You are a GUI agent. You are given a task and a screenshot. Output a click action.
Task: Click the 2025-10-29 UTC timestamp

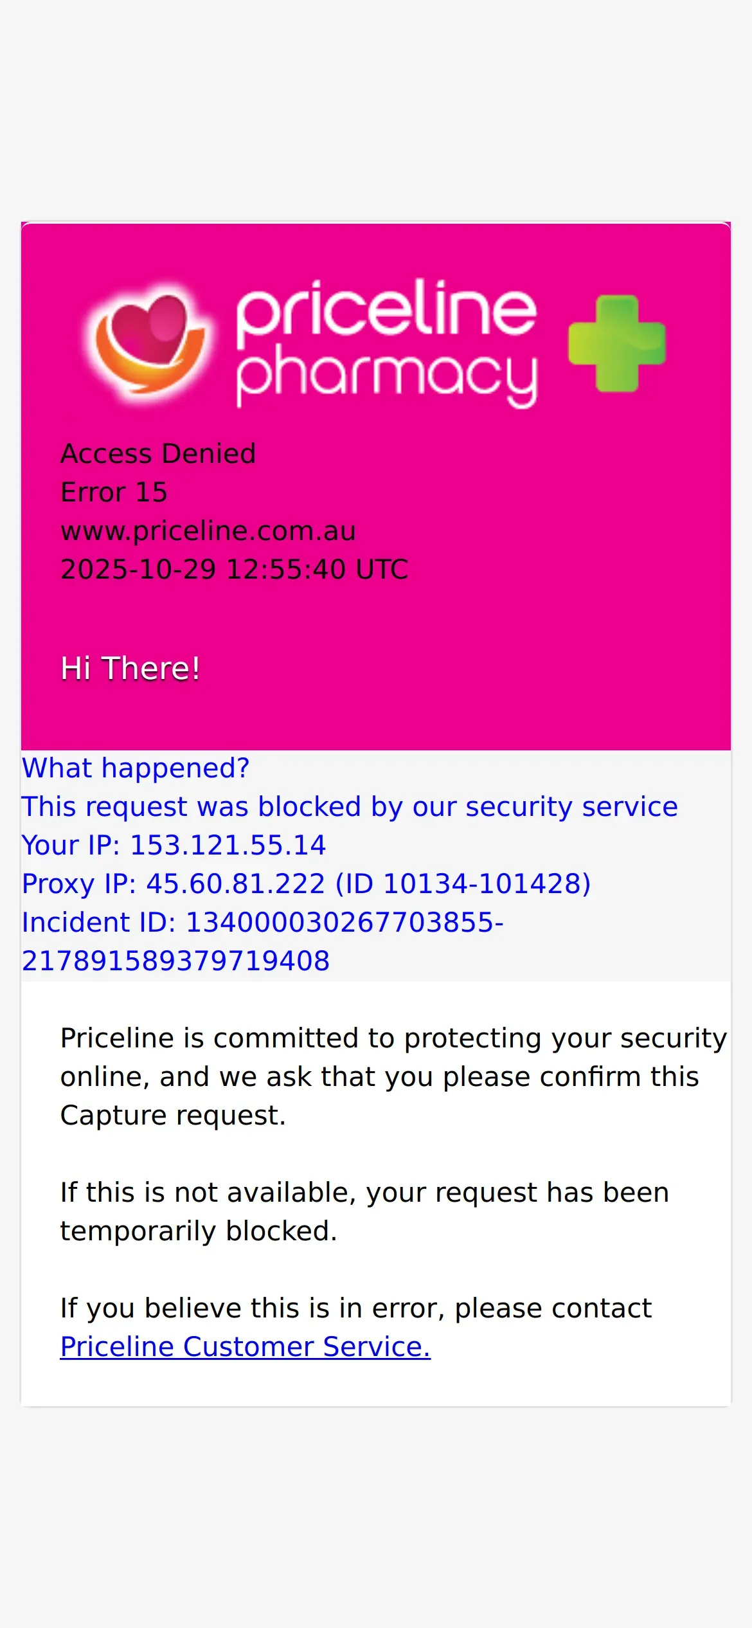(234, 569)
